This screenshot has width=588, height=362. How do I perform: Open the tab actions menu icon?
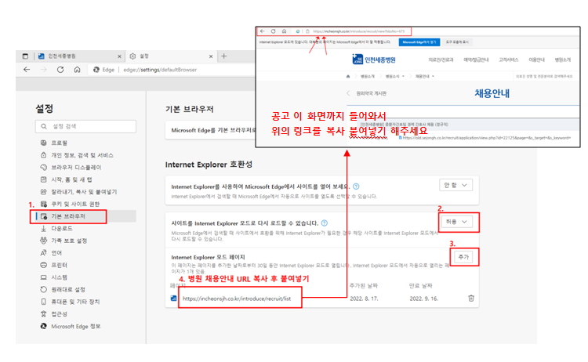pos(25,56)
